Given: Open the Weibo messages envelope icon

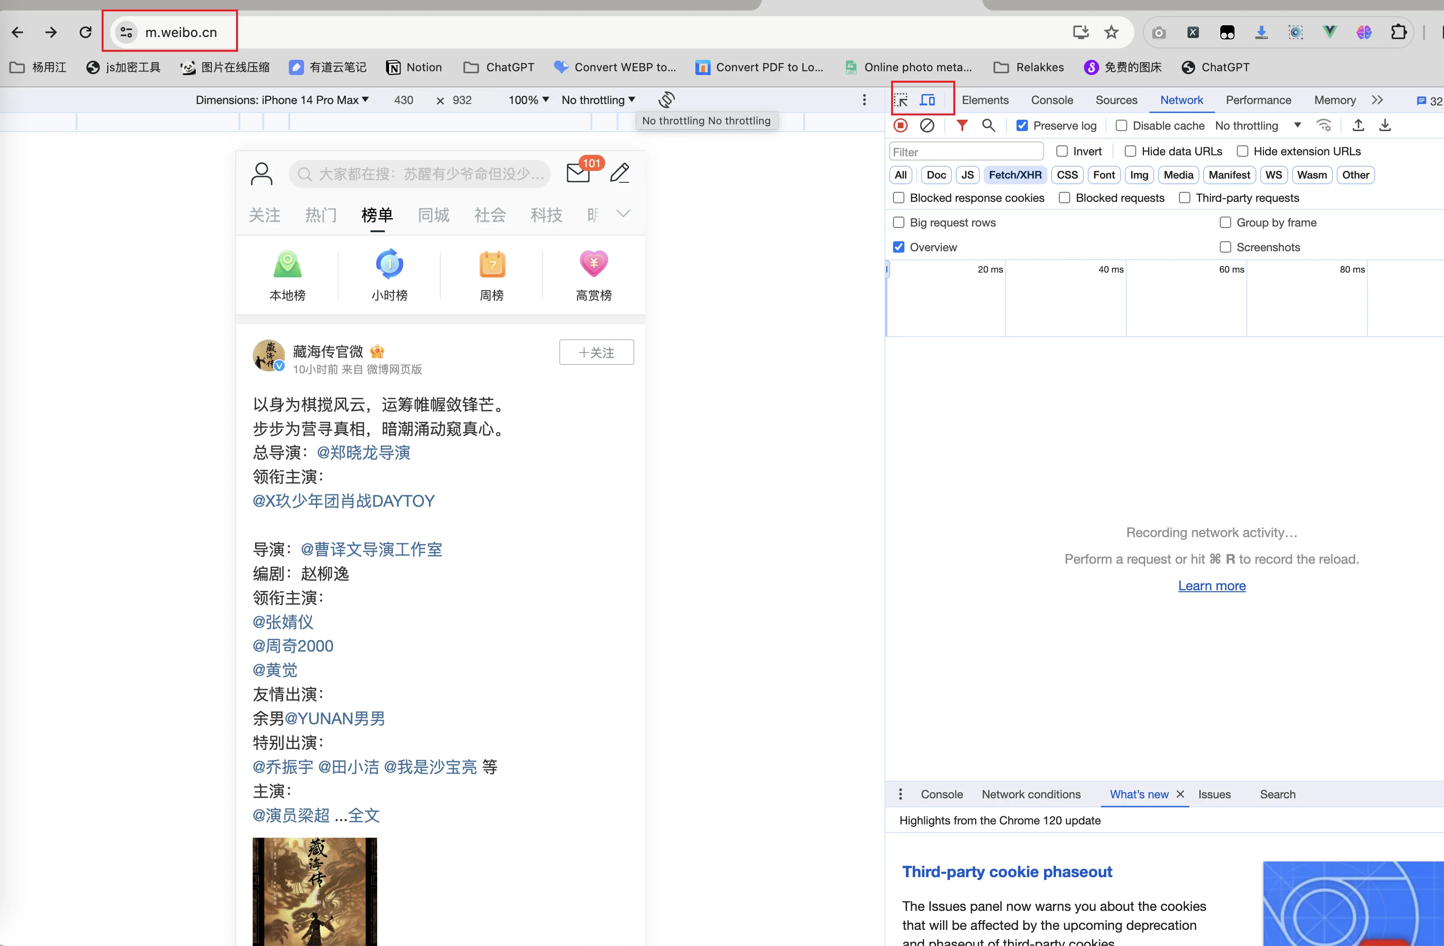Looking at the screenshot, I should coord(578,173).
